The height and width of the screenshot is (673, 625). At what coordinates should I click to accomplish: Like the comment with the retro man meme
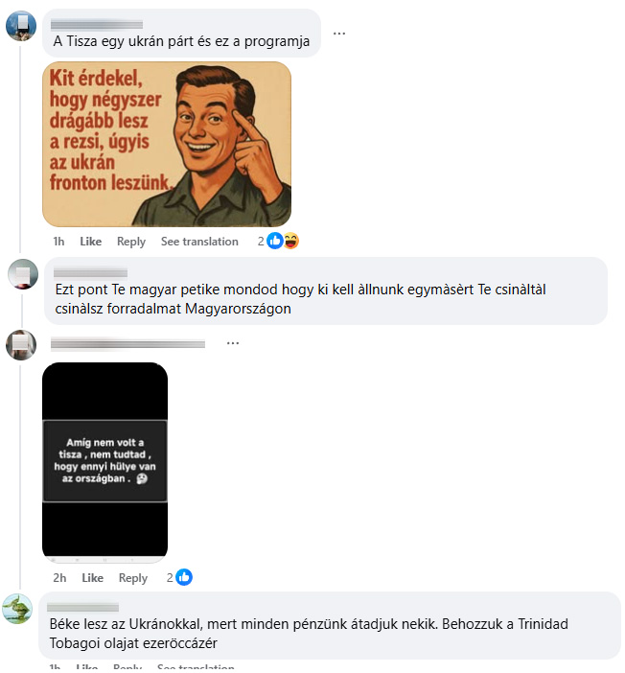(90, 242)
